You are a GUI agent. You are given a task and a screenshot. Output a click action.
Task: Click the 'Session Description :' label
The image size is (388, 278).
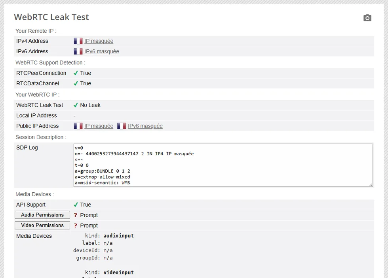click(x=41, y=137)
